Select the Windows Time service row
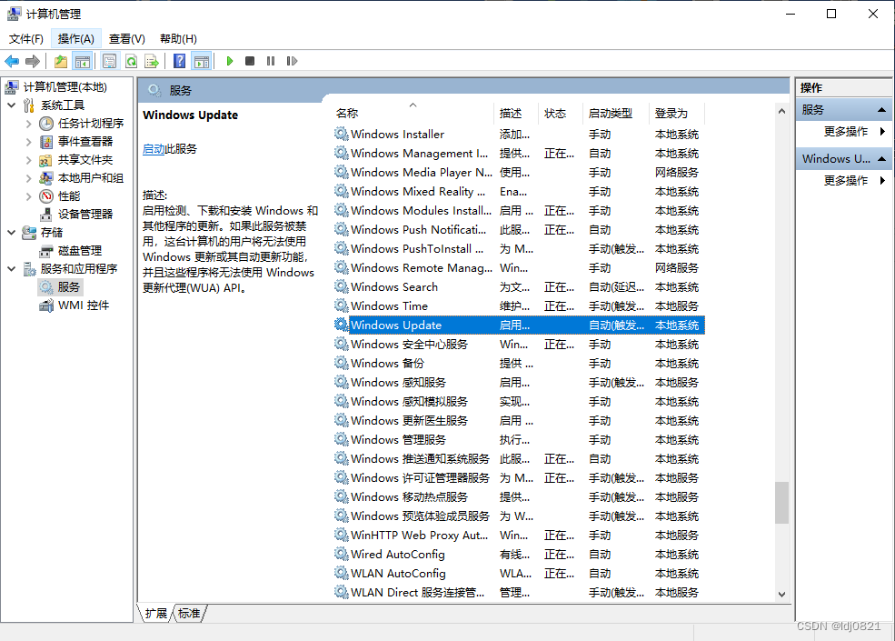895x641 pixels. pyautogui.click(x=520, y=305)
